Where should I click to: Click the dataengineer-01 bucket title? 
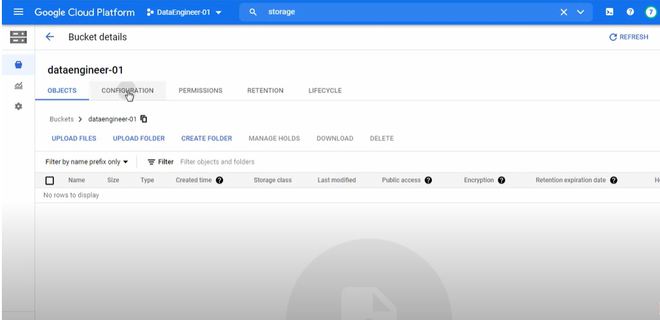[85, 70]
